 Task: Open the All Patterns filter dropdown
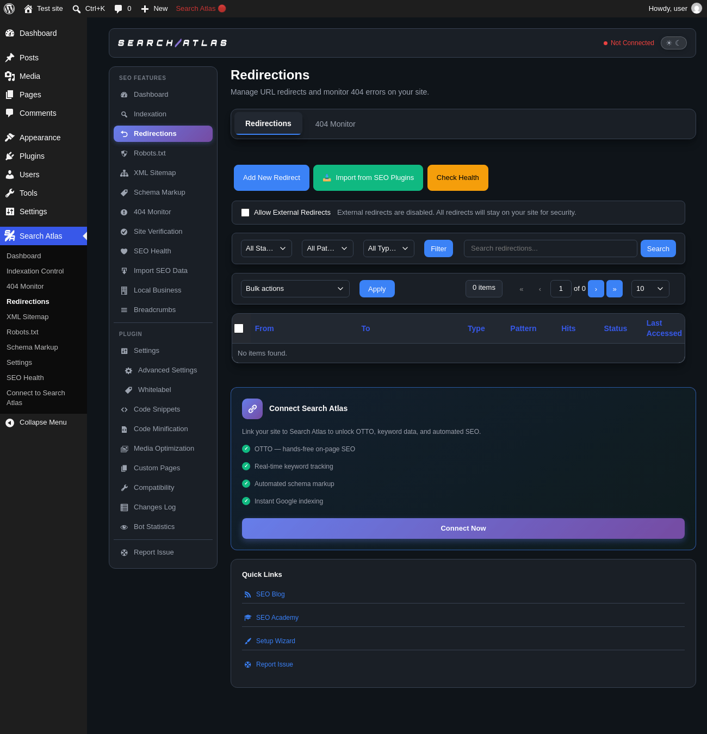[x=327, y=248]
